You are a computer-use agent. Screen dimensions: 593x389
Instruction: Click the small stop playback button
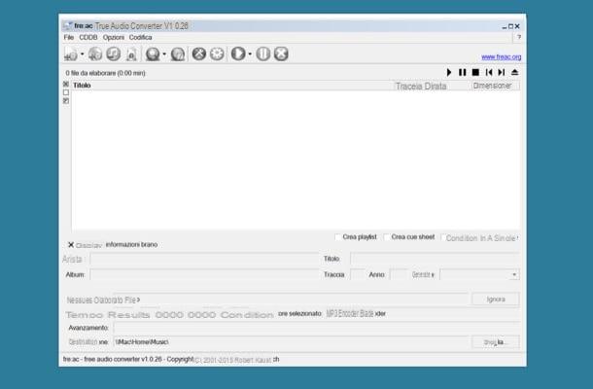tap(475, 72)
